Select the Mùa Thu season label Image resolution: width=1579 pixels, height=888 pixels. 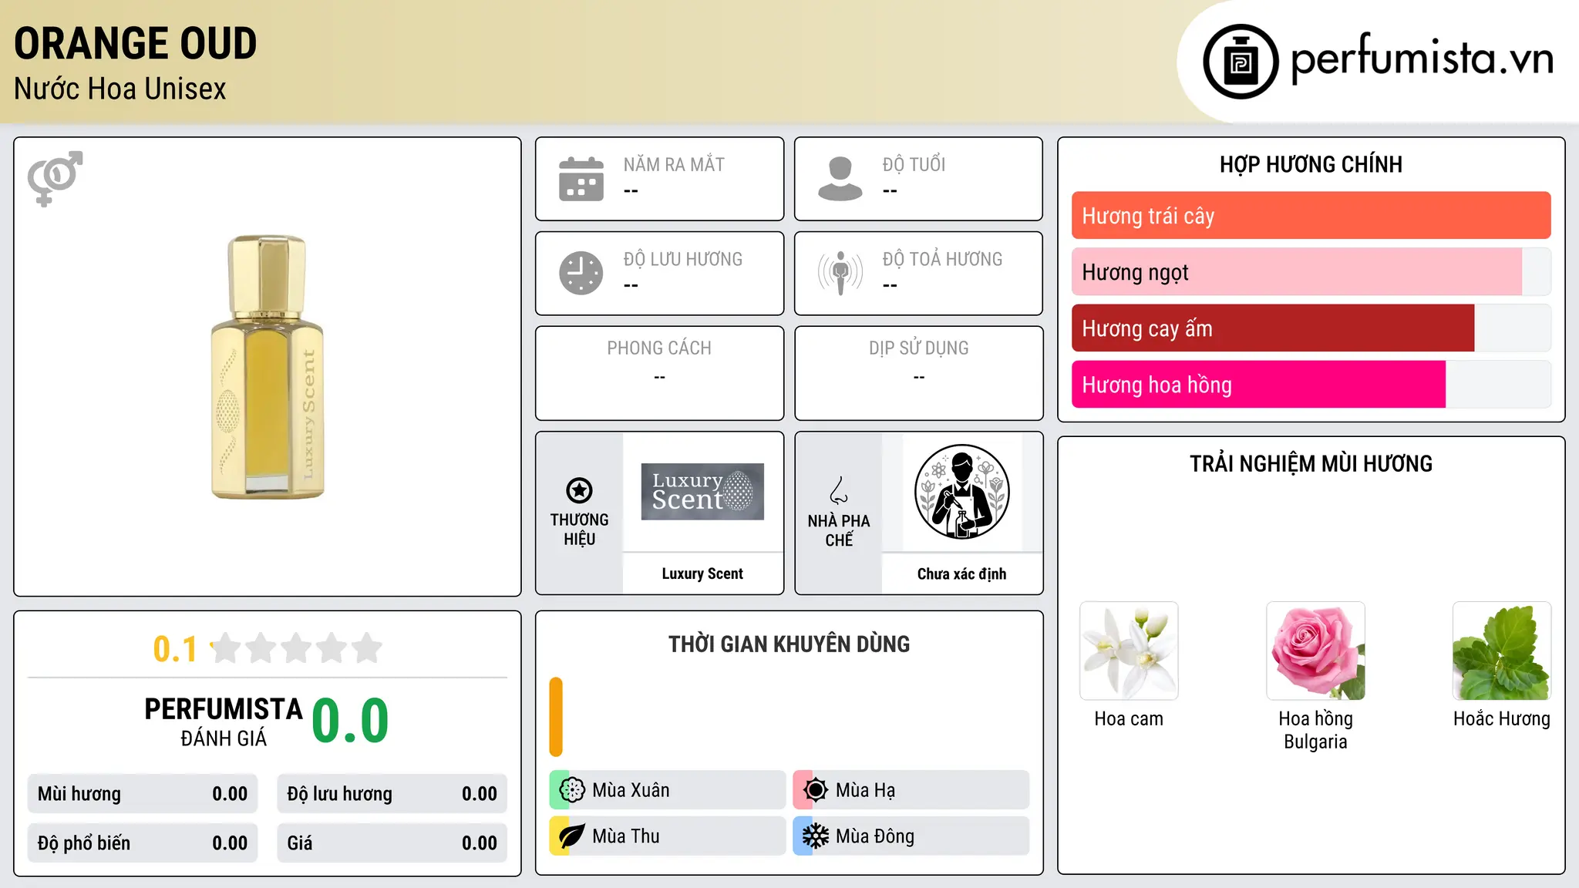(x=626, y=836)
